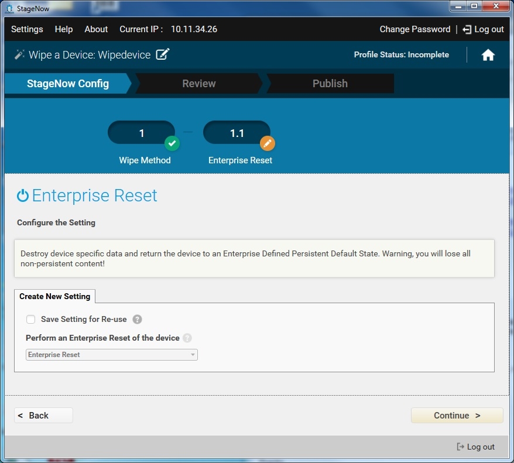Open the About menu
514x463 pixels.
pyautogui.click(x=96, y=29)
